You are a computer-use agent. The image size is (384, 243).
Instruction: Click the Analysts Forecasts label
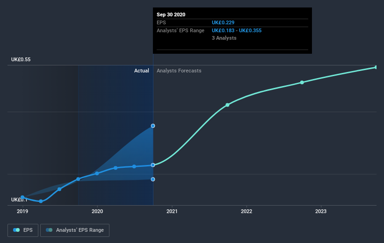[x=179, y=71]
